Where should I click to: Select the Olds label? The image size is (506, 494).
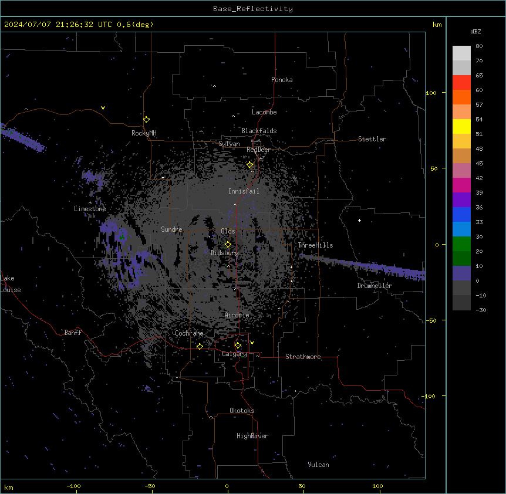click(228, 231)
